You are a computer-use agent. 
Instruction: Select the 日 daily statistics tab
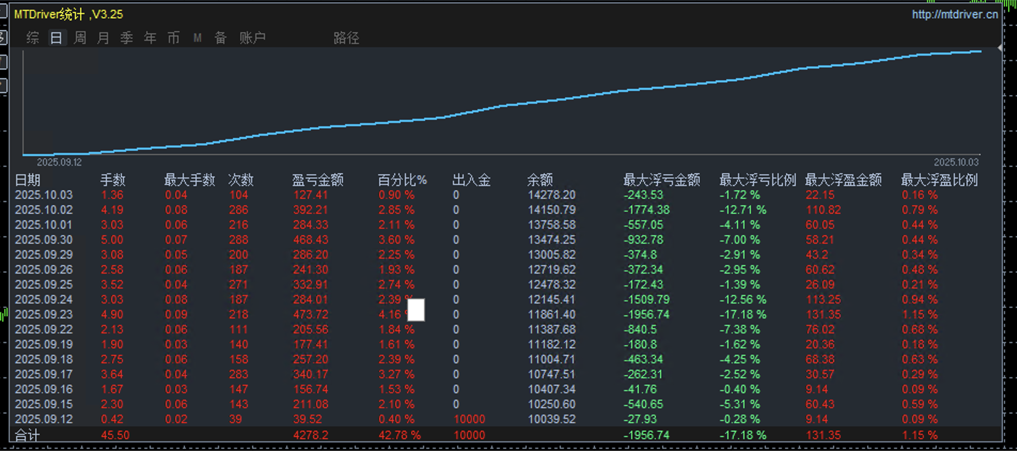[x=56, y=38]
